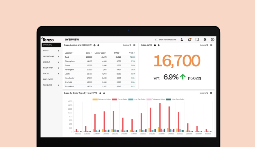Sort table by Labour Cost column header
Screen dimensions: 255x147
[x=99, y=53]
